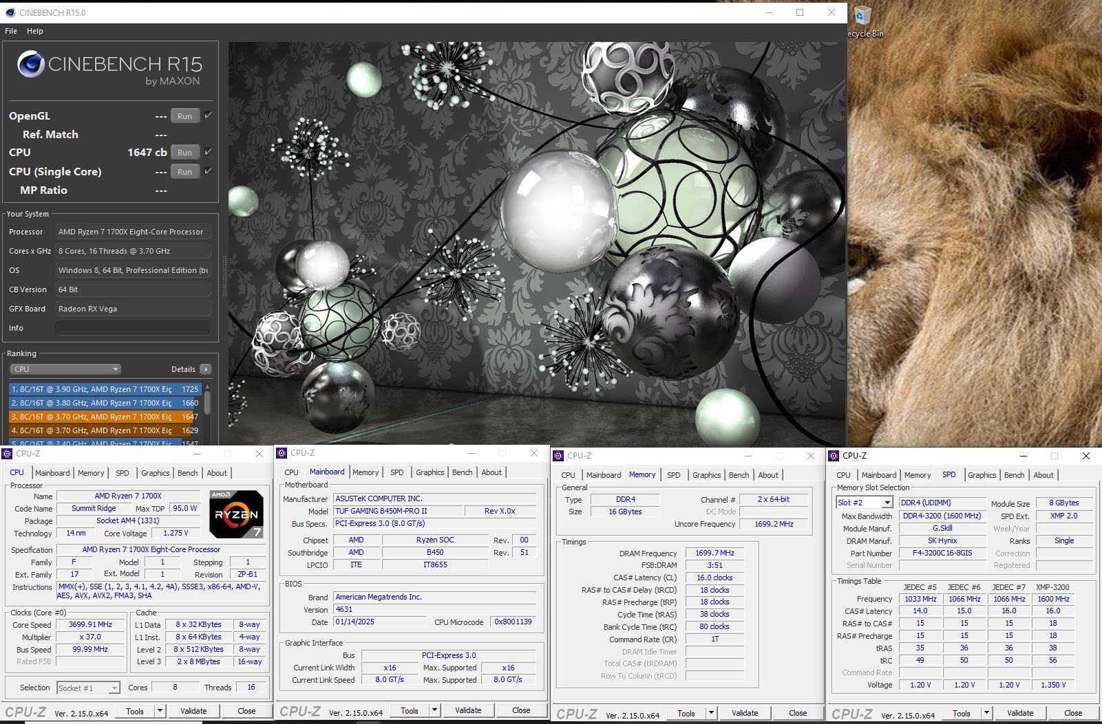Expand Tools dropdown arrow in CPU tab window

(x=160, y=711)
